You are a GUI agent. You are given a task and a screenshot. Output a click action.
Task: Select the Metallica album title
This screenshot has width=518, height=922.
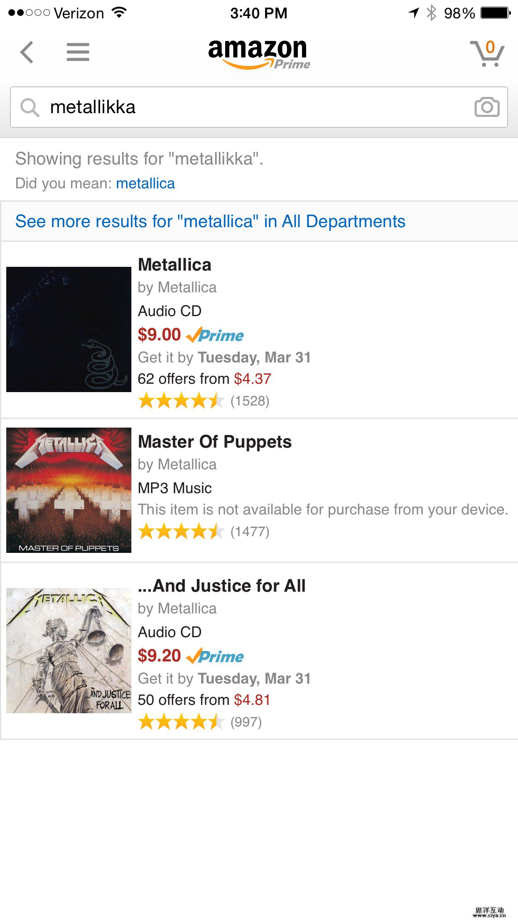point(175,265)
